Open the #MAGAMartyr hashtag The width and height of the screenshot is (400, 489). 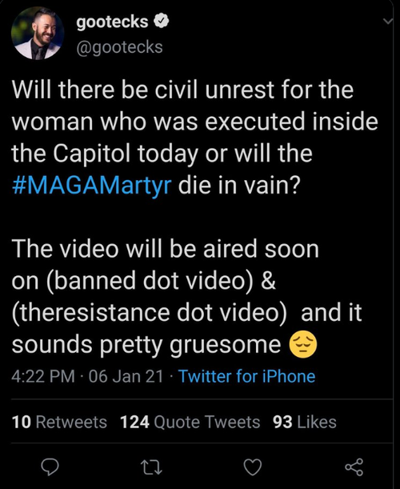[x=91, y=185]
